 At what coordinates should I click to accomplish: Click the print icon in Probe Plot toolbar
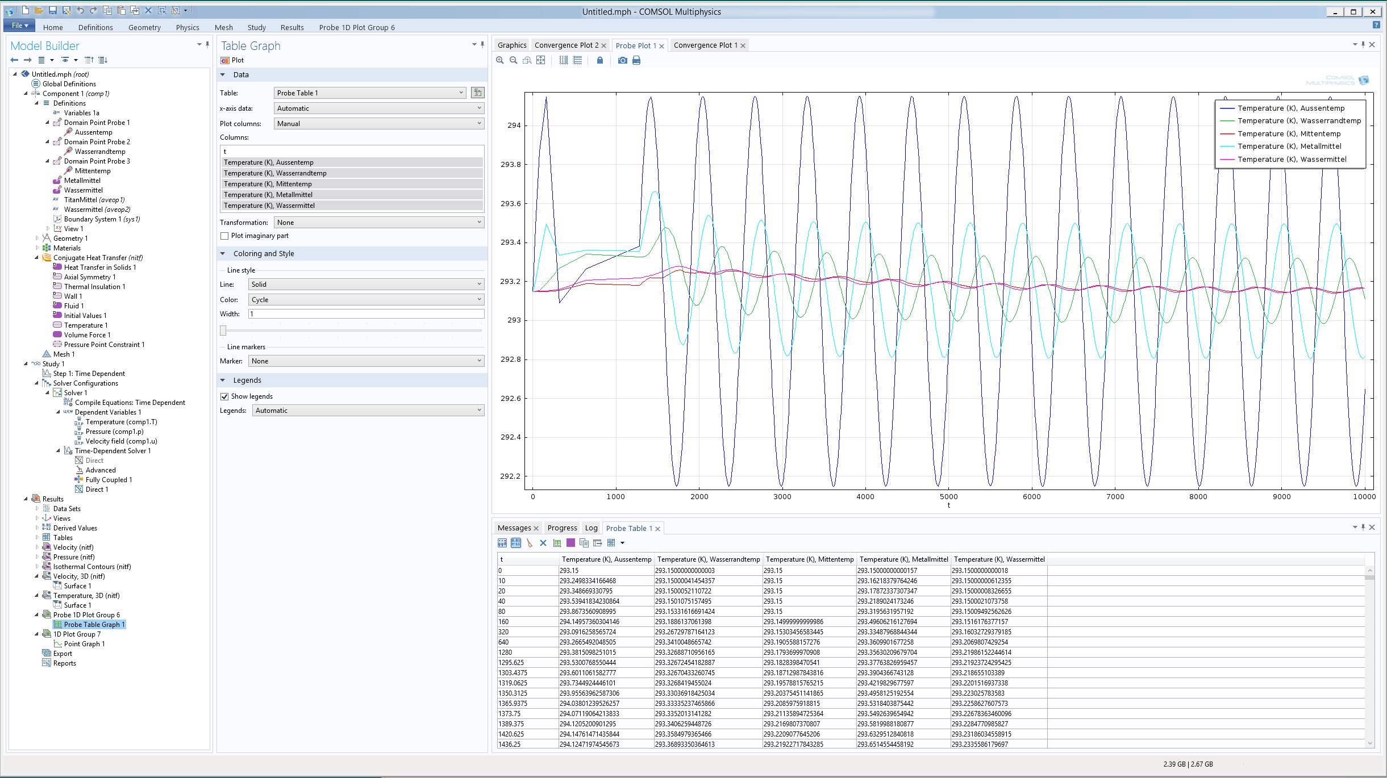coord(636,60)
